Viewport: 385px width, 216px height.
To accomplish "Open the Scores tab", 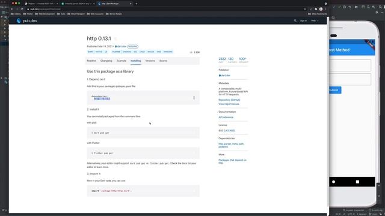I will tap(163, 61).
